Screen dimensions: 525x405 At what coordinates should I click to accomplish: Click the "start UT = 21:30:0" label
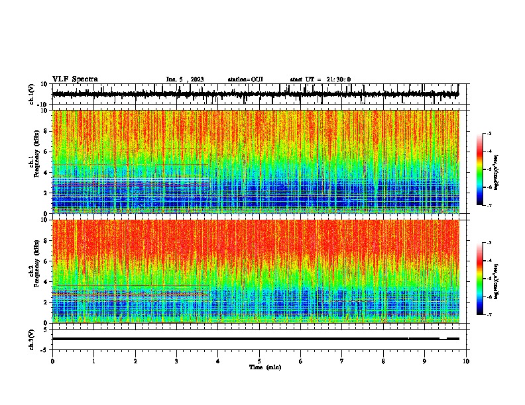320,79
